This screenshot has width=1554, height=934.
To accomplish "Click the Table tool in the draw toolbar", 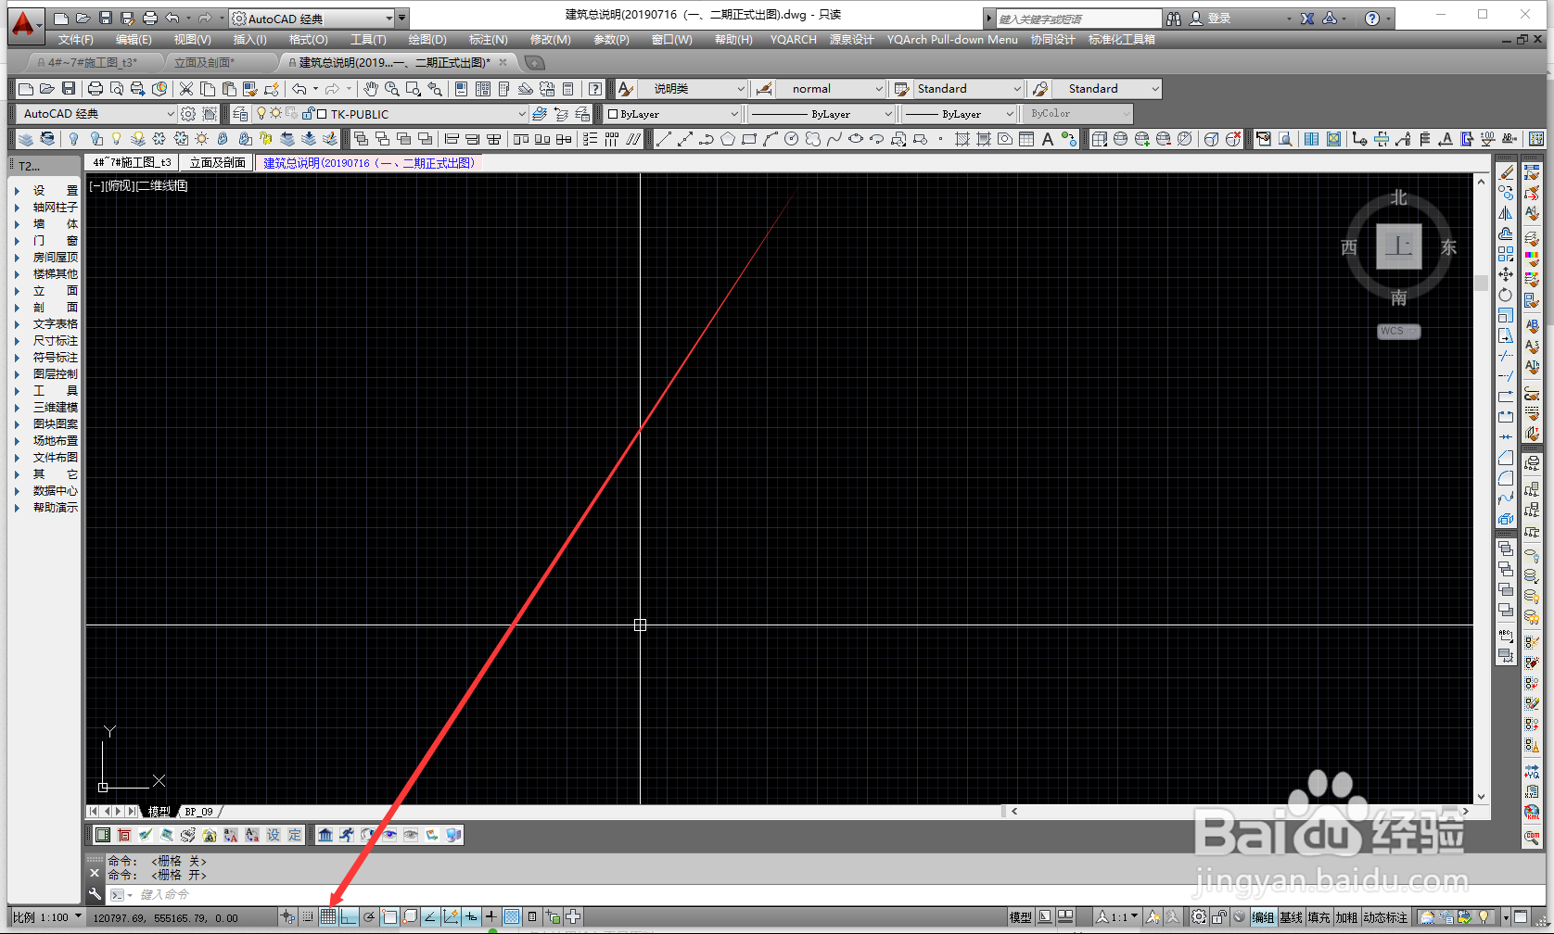I will (x=1026, y=139).
